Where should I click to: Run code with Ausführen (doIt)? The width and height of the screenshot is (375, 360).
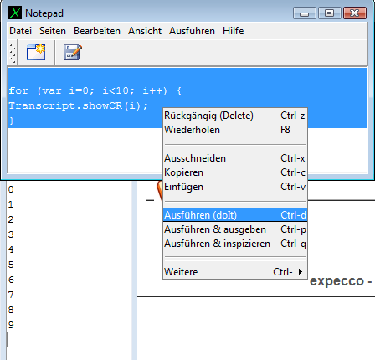pyautogui.click(x=235, y=215)
